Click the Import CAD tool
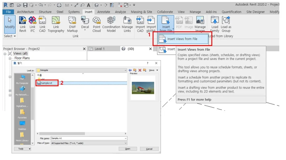Image resolution: width=286 pixels, height=160 pixels. (140, 24)
